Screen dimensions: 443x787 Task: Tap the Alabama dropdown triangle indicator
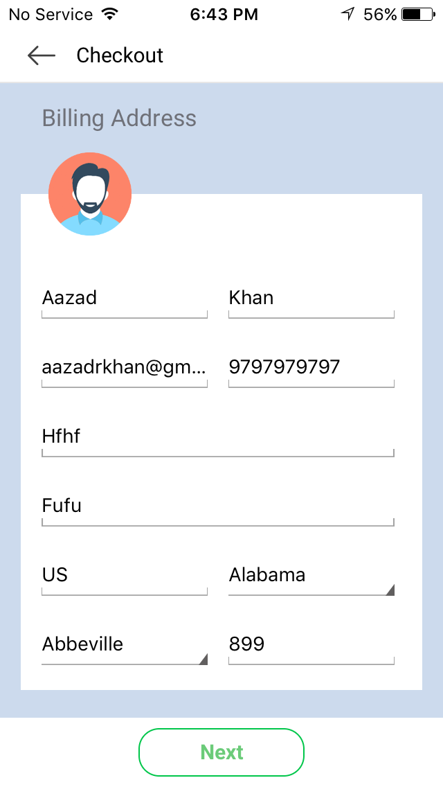pyautogui.click(x=390, y=590)
